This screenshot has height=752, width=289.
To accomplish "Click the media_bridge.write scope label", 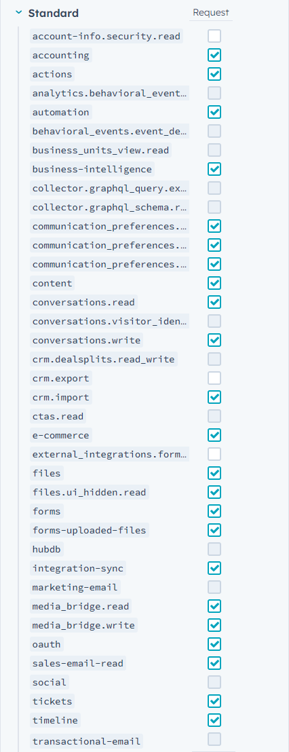I will pyautogui.click(x=84, y=625).
